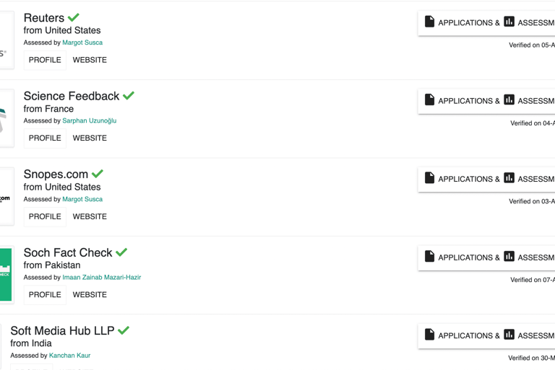Open assessor Sarphan Uzunoğlu's link
The width and height of the screenshot is (555, 370).
[x=89, y=120]
